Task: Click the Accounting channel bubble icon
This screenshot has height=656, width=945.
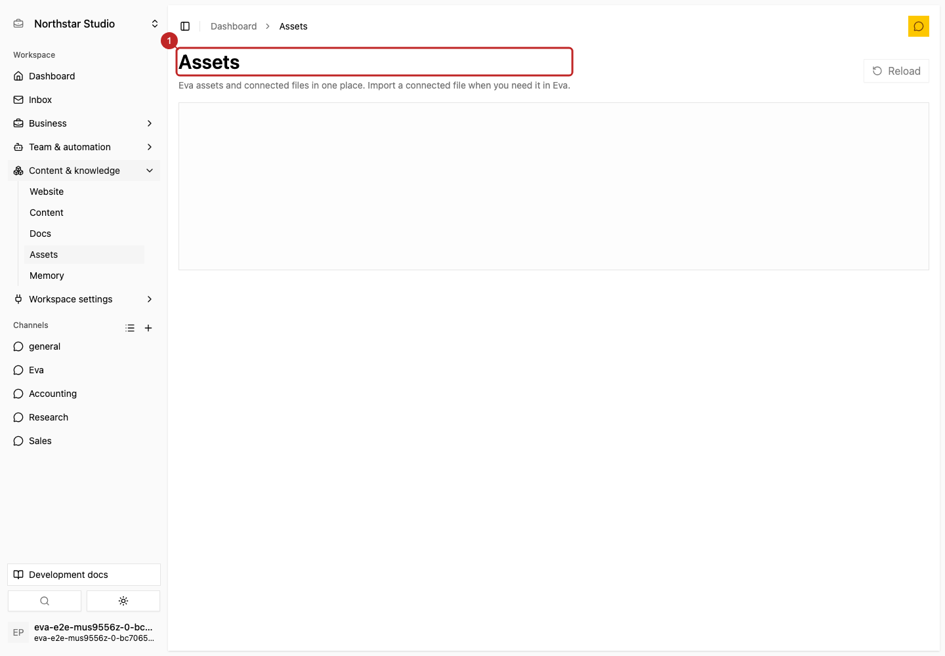Action: click(18, 394)
